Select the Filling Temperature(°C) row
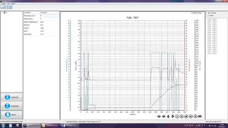 [x=41, y=22]
